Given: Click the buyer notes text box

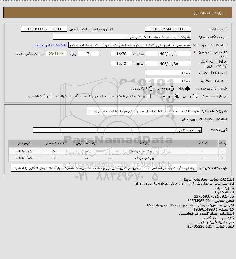Looking at the screenshot, I should tap(104, 168).
